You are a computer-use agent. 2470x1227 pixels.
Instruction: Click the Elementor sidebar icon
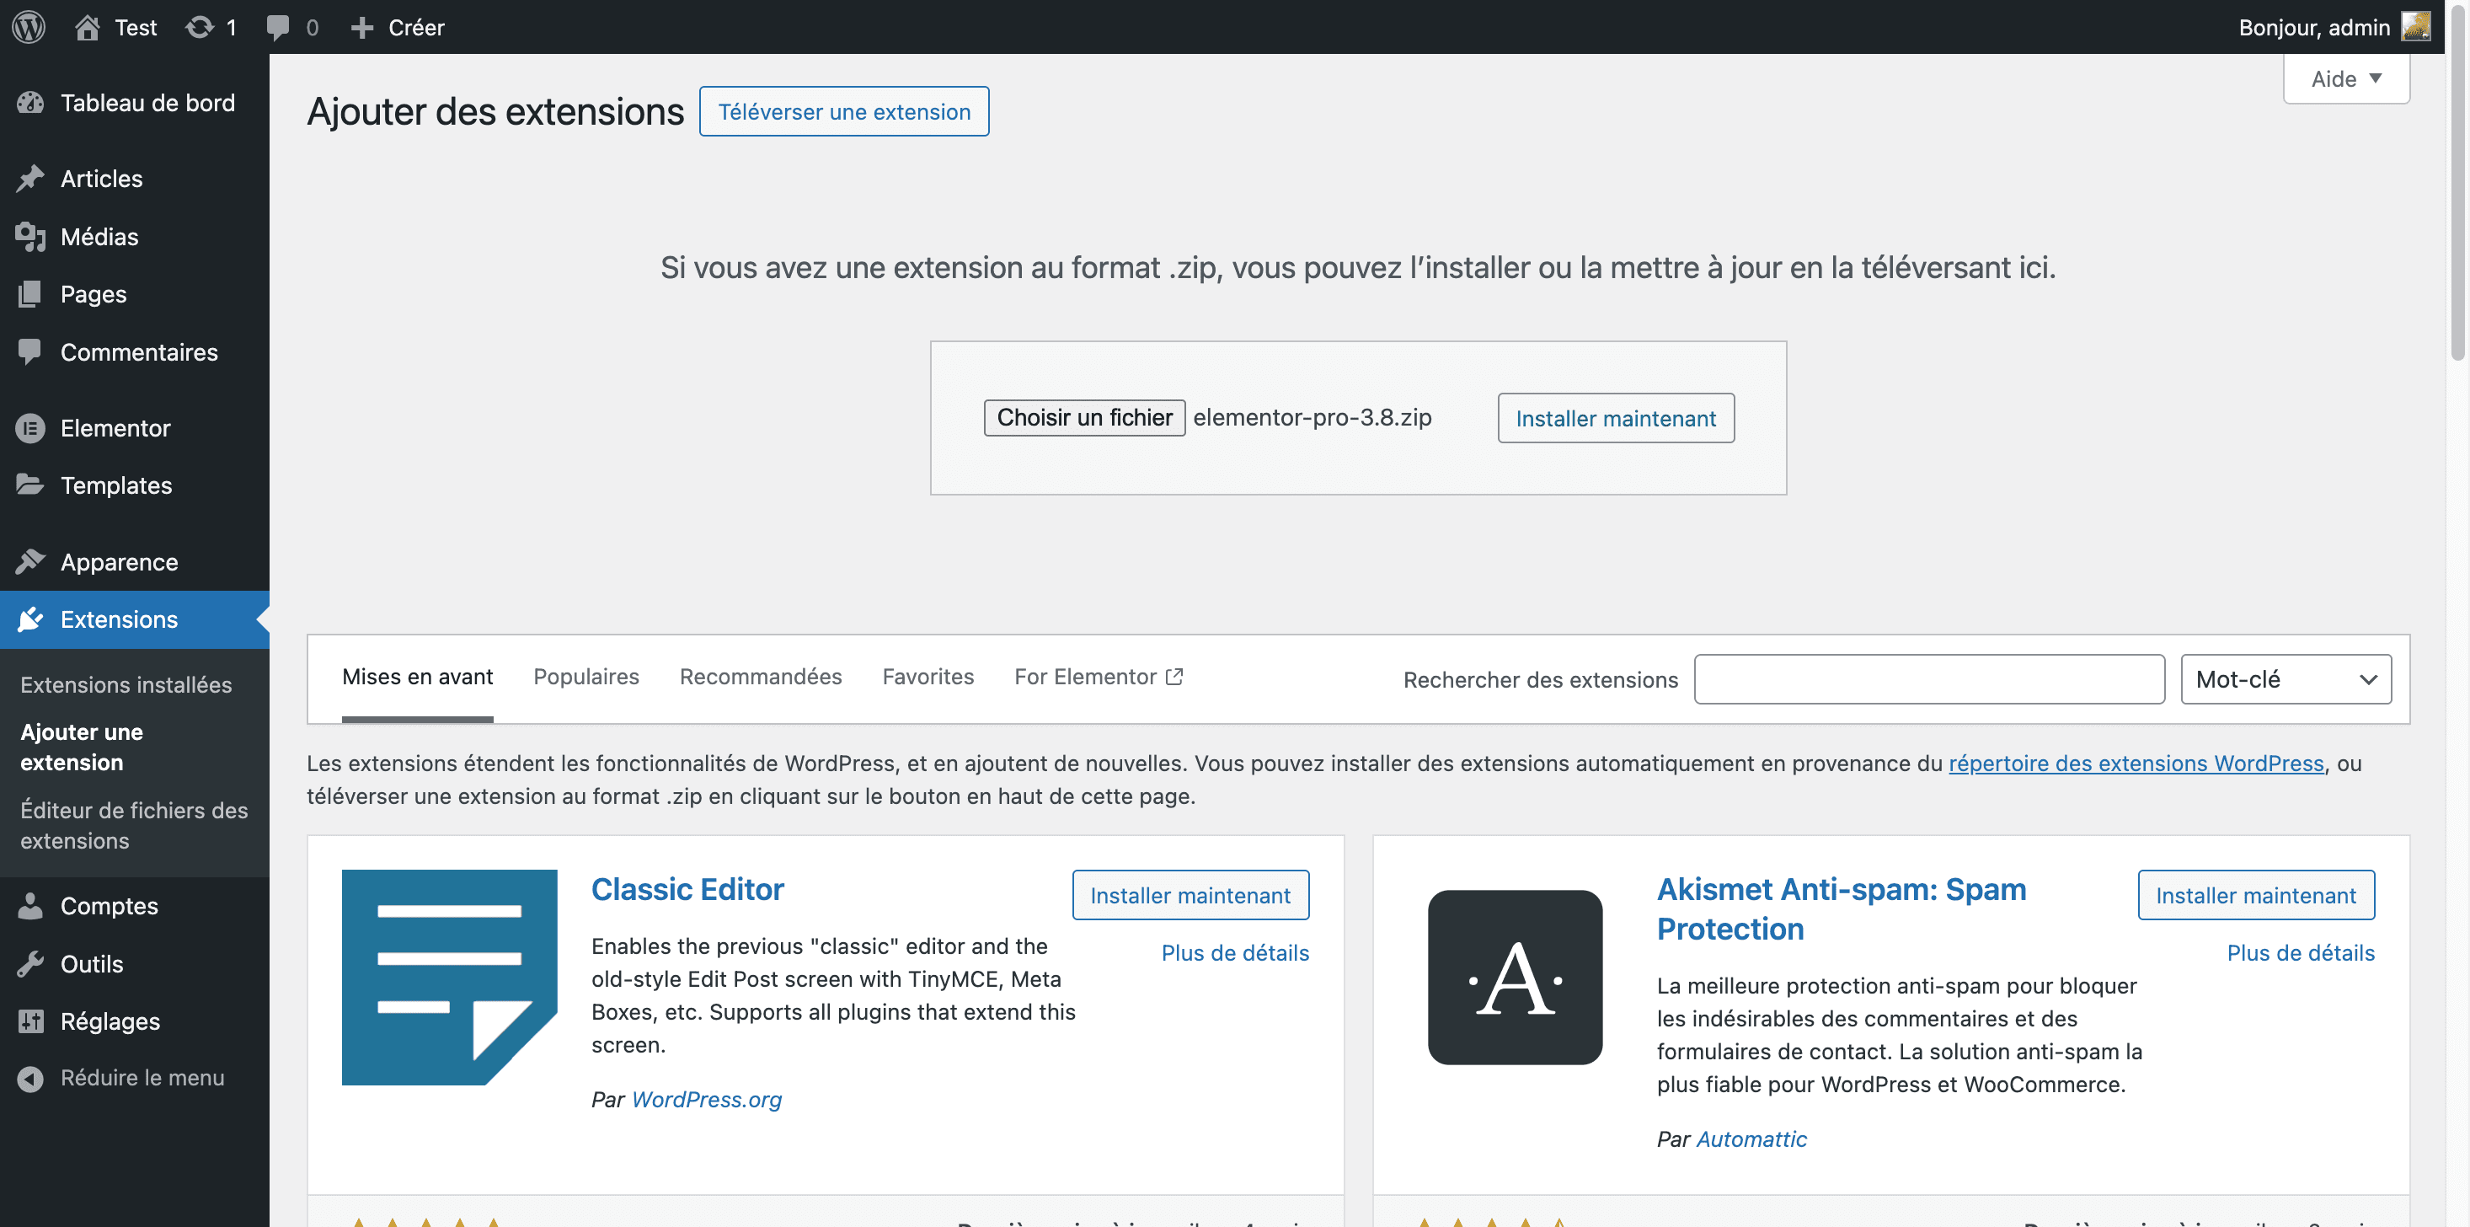pyautogui.click(x=30, y=428)
